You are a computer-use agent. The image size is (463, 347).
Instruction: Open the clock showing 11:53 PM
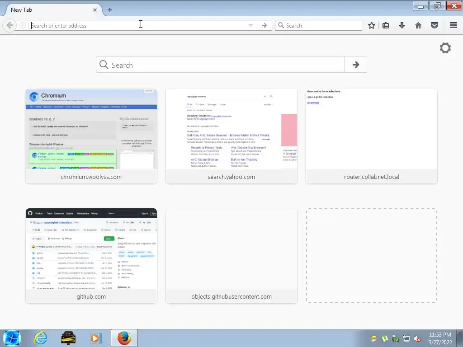point(440,338)
